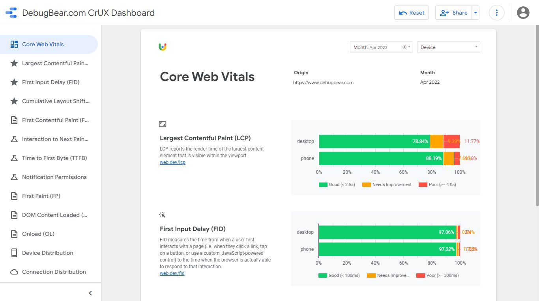Viewport: 539px width, 301px height.
Task: Click the FID Good (< 100ms) legend swatch
Action: (323, 275)
